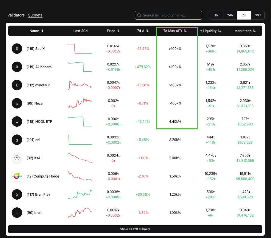Select the Subnets tab

click(x=35, y=15)
